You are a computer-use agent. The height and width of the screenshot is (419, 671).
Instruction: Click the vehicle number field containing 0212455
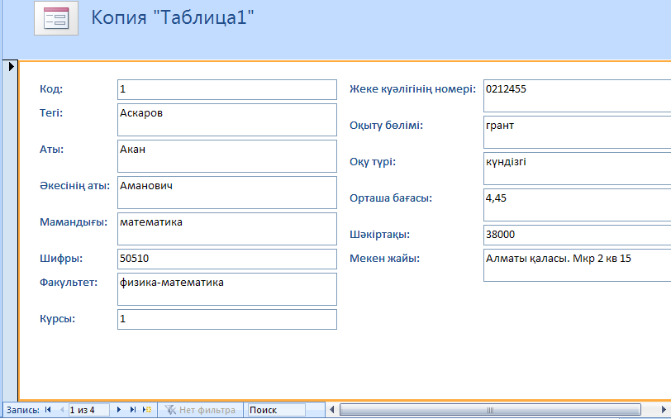[577, 96]
